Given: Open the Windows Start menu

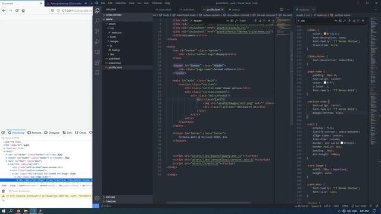Looking at the screenshot, I should click(x=4, y=211).
